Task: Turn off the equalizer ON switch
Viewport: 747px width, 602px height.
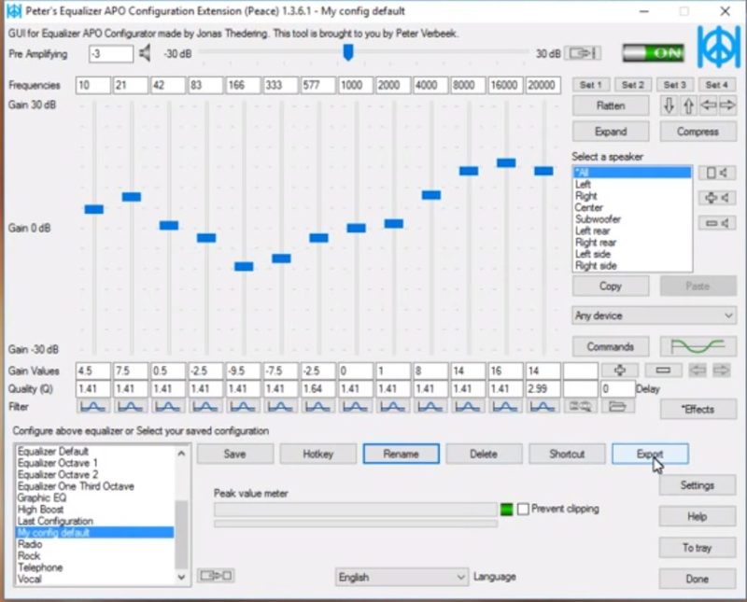Action: pos(653,53)
